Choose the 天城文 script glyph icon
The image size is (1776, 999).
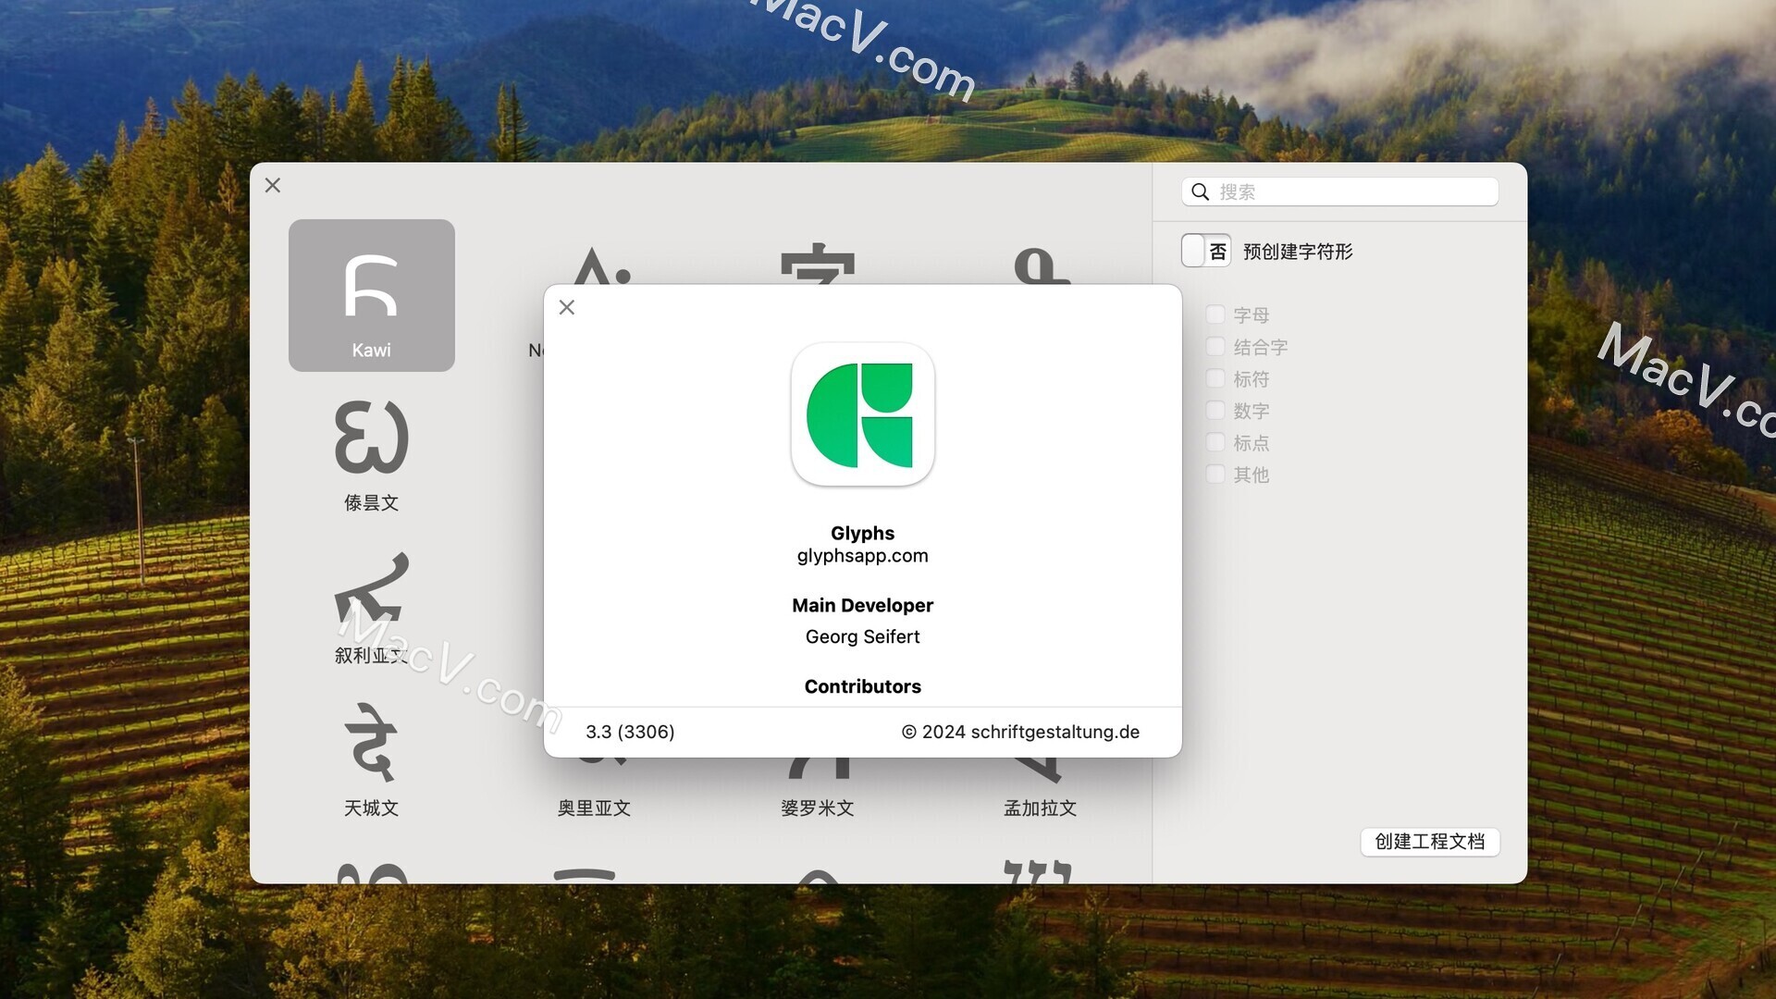[x=371, y=742]
